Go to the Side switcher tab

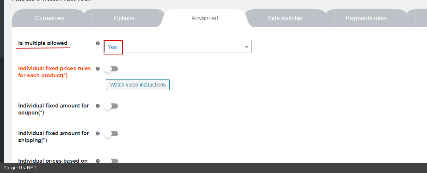point(285,18)
